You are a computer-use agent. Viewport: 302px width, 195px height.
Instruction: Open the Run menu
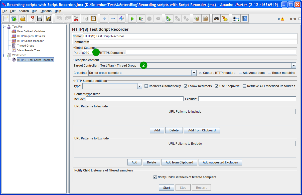pyautogui.click(x=35, y=11)
